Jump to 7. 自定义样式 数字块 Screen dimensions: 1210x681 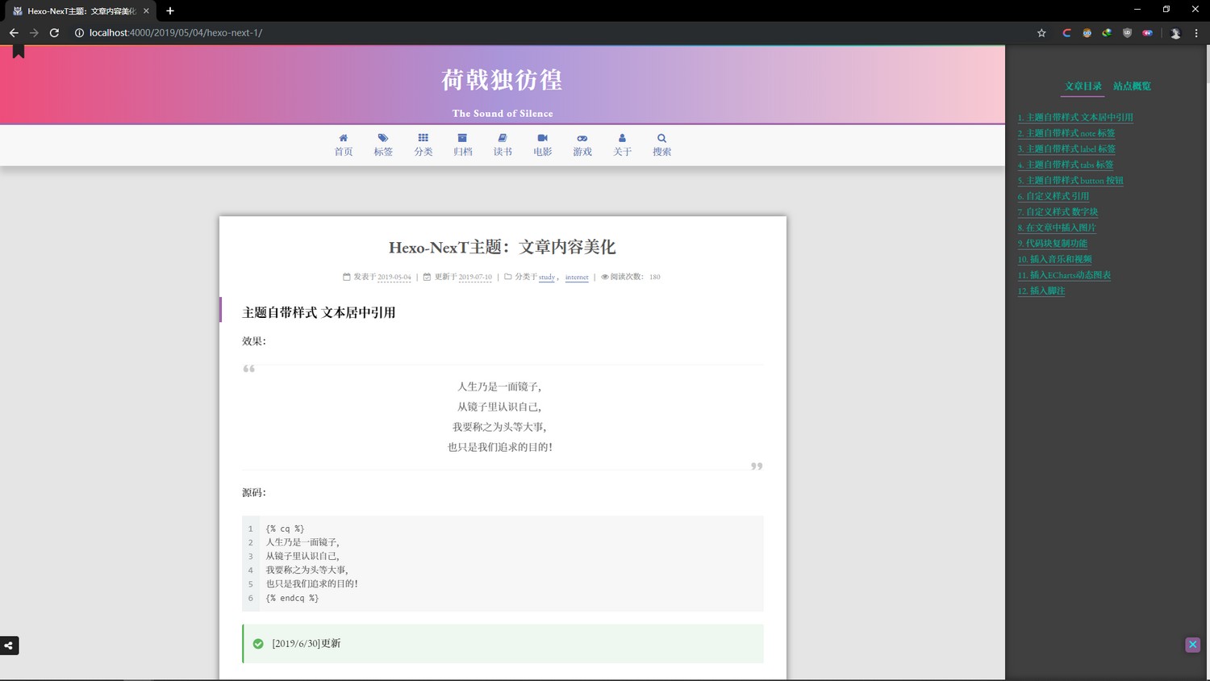pyautogui.click(x=1058, y=212)
